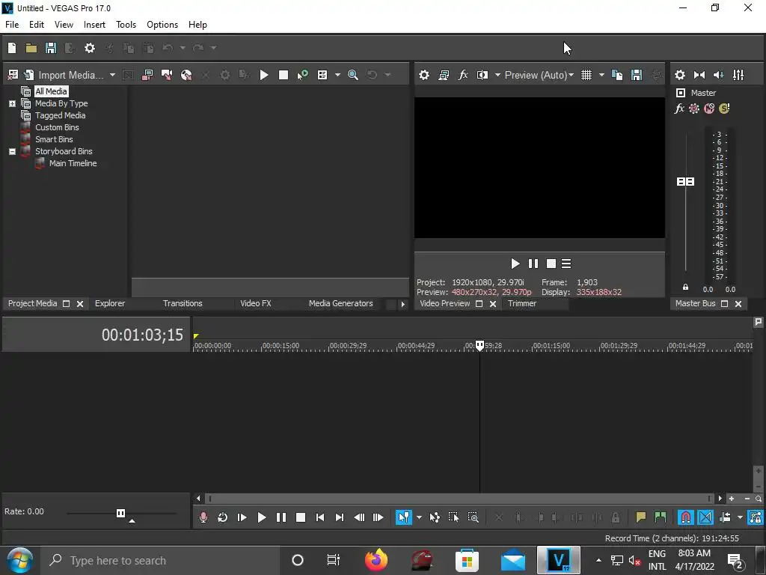The image size is (766, 575).
Task: Copy snapshot to clipboard icon
Action: (617, 75)
